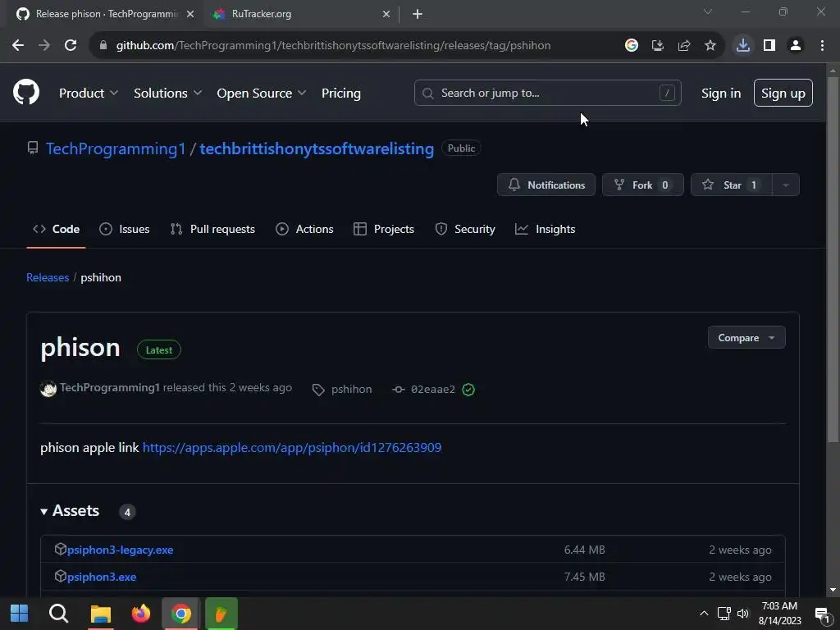Image resolution: width=840 pixels, height=630 pixels.
Task: Click the browser forward arrow
Action: (44, 46)
